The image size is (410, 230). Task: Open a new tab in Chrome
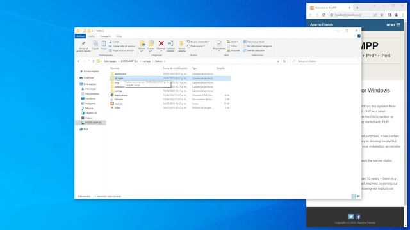(x=357, y=8)
